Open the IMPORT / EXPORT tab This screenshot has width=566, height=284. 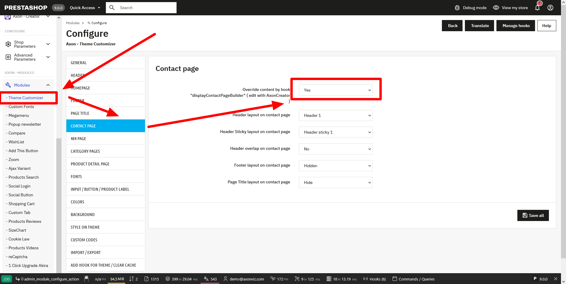(106, 253)
